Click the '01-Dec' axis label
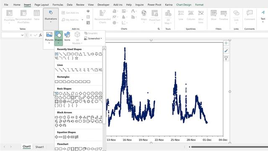Viewport: 268px width, 151px height. coord(207,140)
